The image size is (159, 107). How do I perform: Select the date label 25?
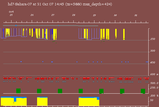tap(11, 15)
